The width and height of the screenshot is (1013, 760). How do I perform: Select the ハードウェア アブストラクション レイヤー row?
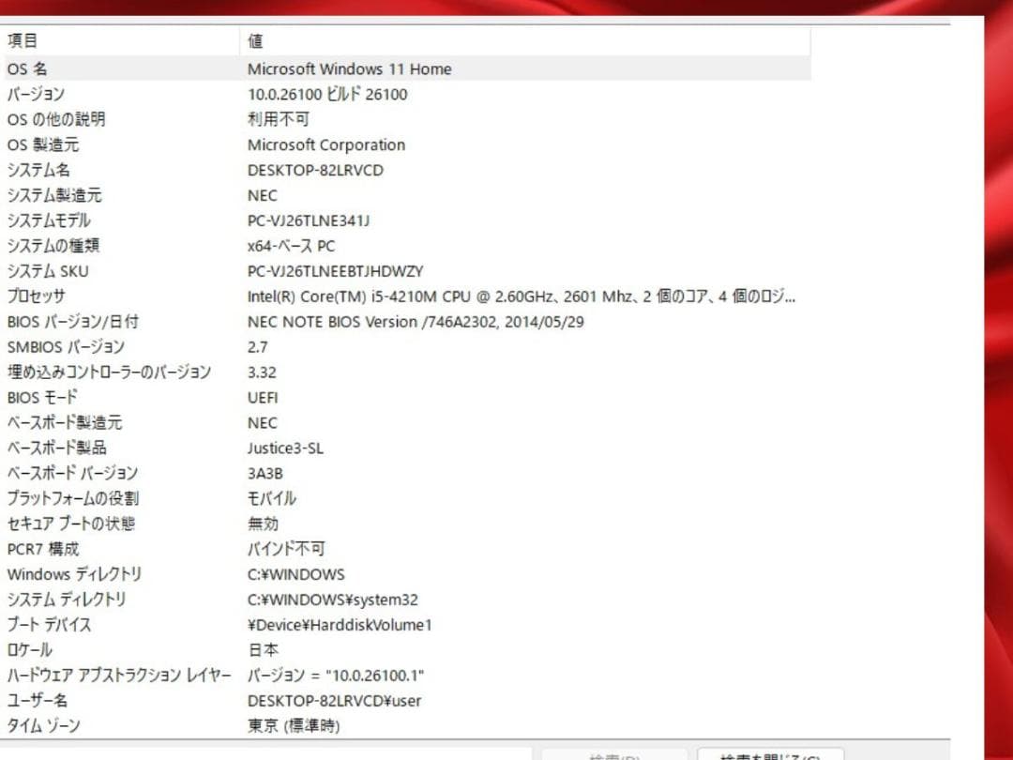[x=406, y=676]
